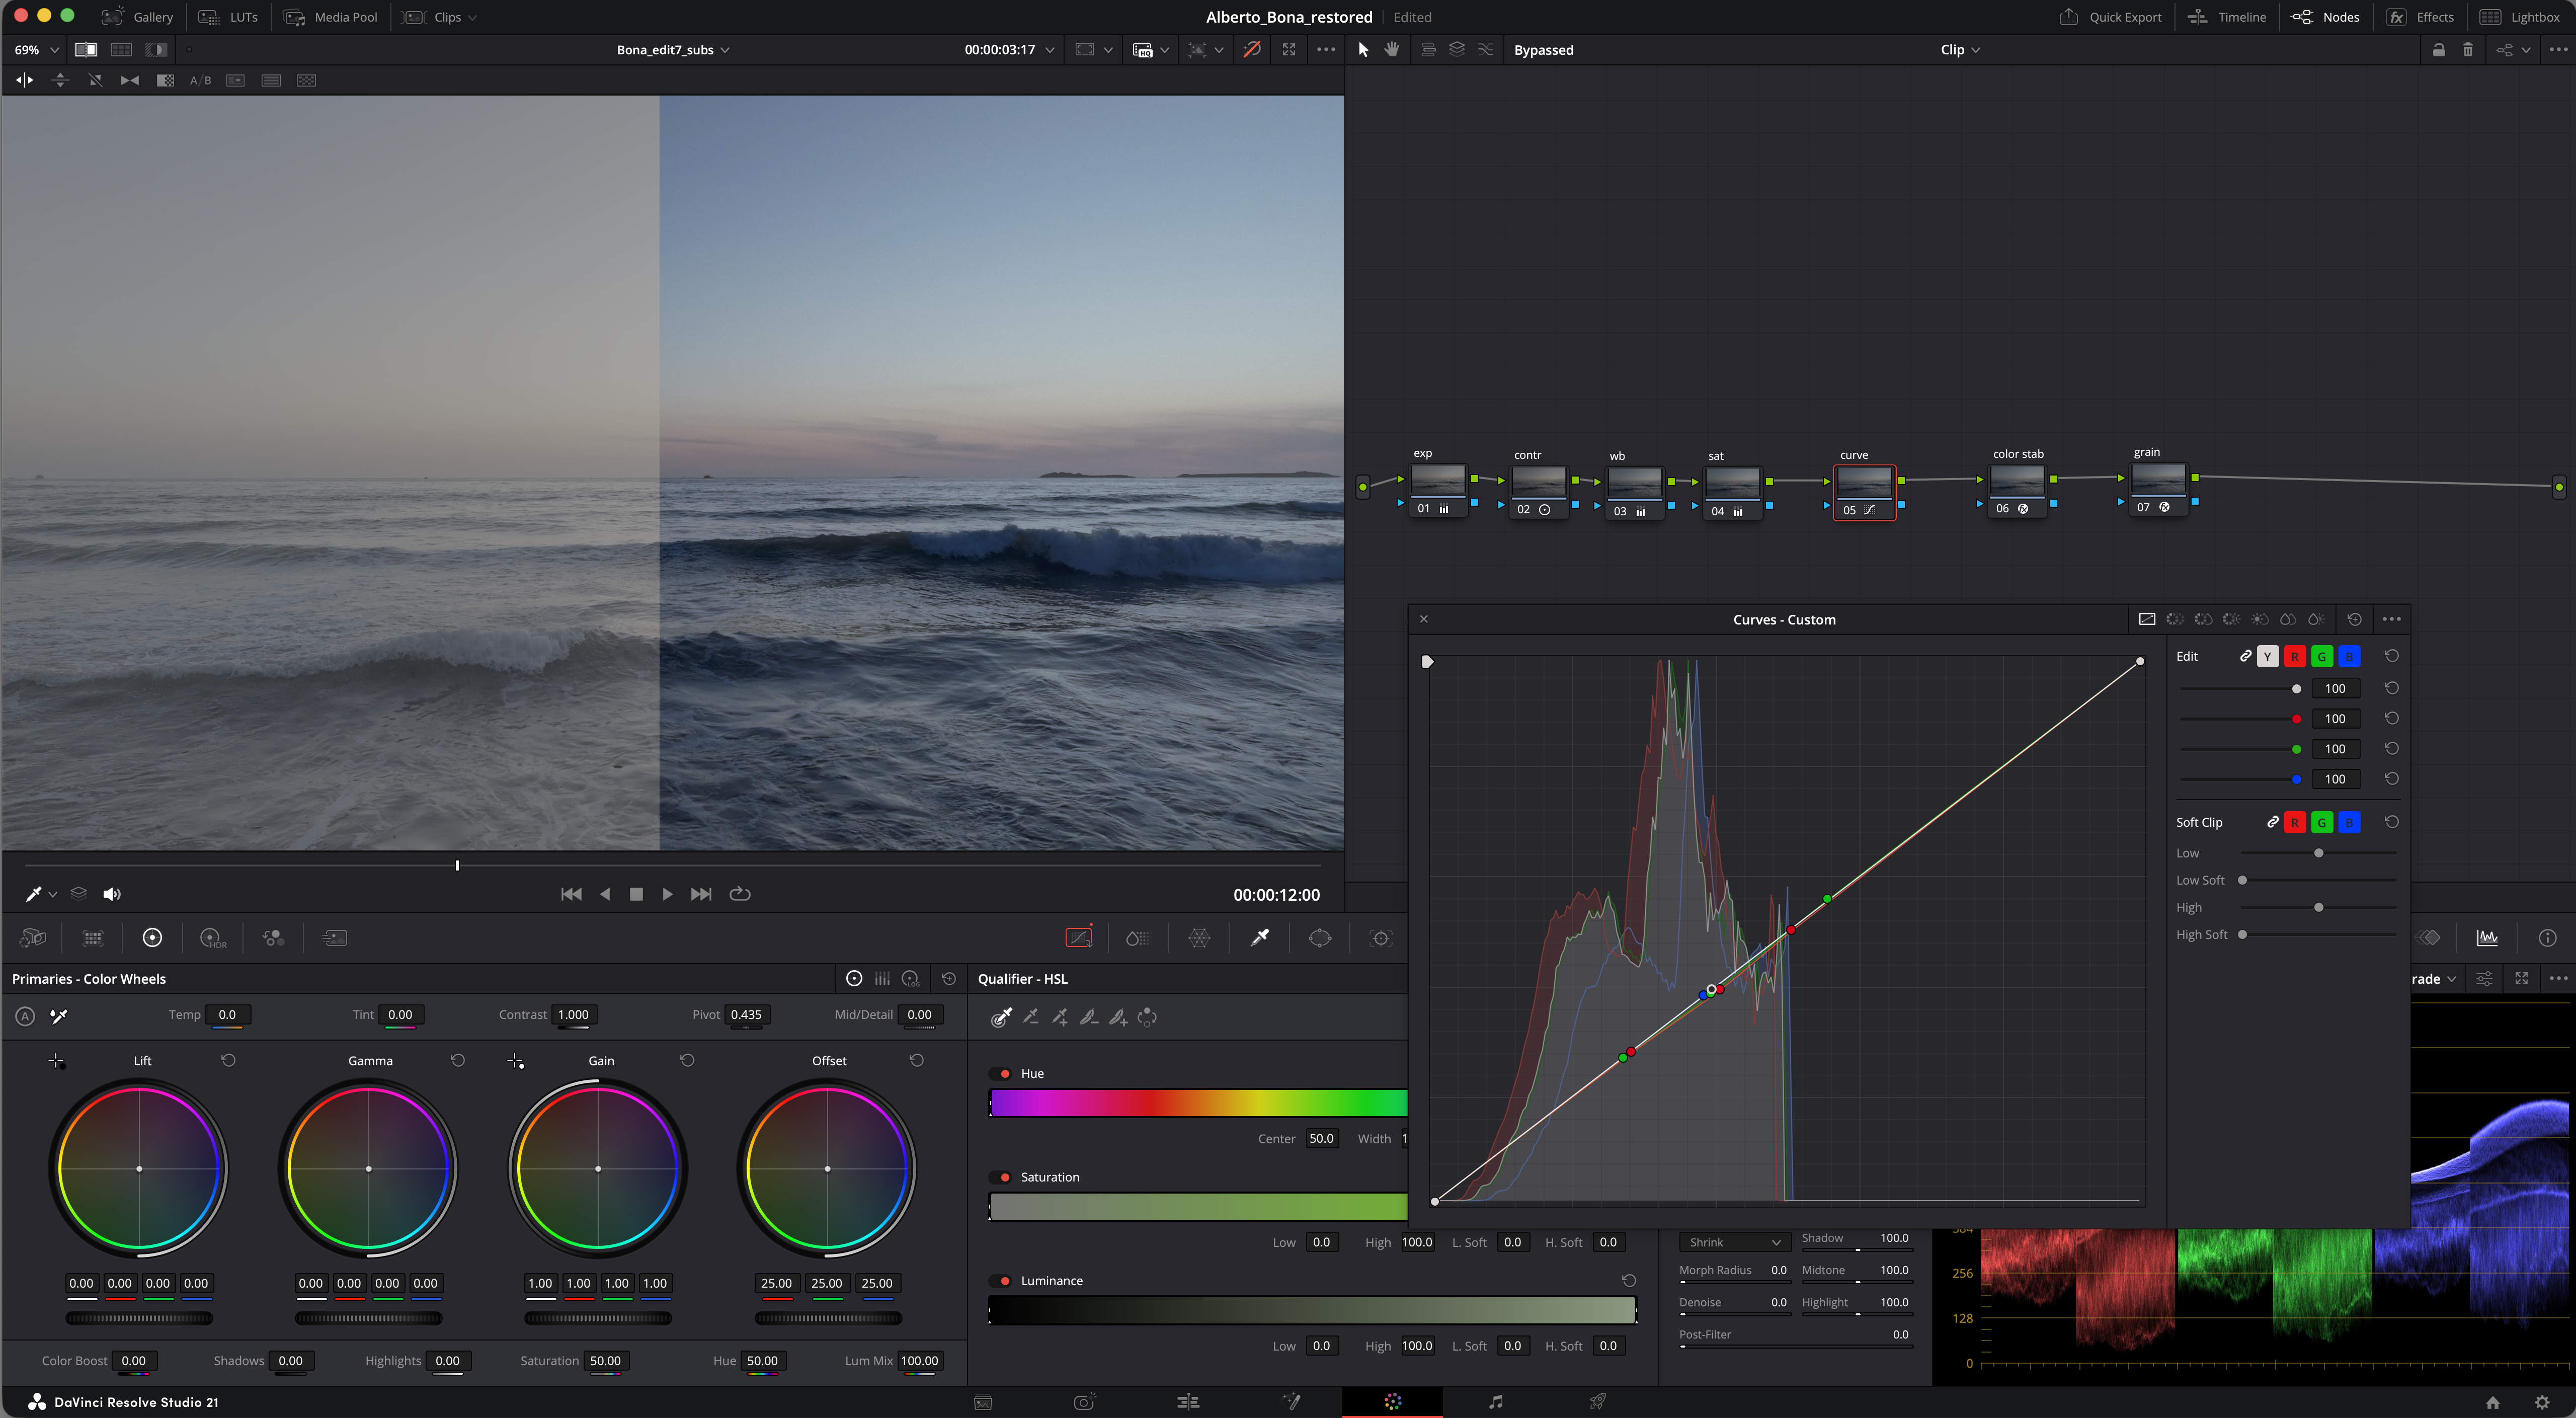The height and width of the screenshot is (1418, 2576).
Task: Toggle the green curve channel in Edit
Action: [2322, 657]
